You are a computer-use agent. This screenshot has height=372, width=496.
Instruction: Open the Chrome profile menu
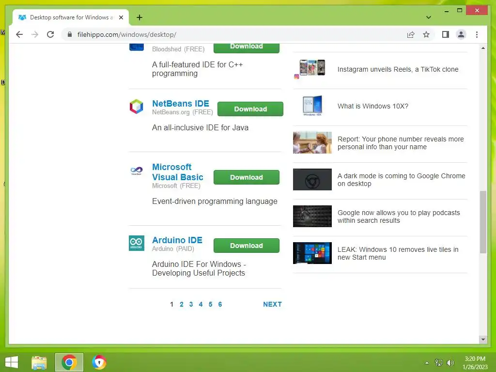point(461,34)
